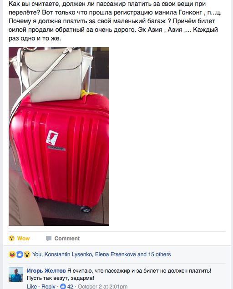Click the blue Like thumbs-up reaction icon
The image size is (233, 289).
pyautogui.click(x=20, y=254)
